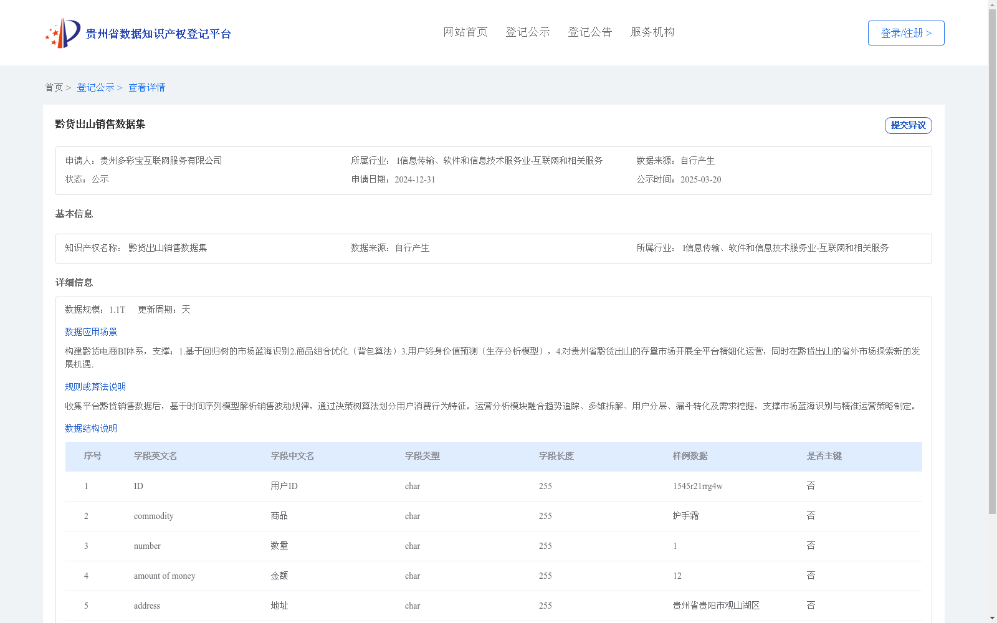
Task: Click application date 2024-12-31
Action: point(415,179)
